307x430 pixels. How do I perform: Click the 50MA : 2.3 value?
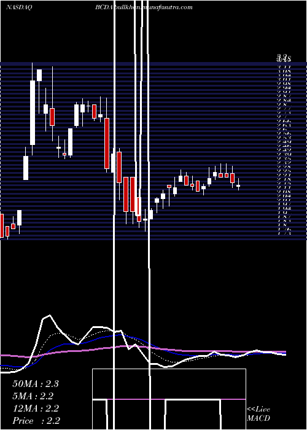tap(36, 384)
